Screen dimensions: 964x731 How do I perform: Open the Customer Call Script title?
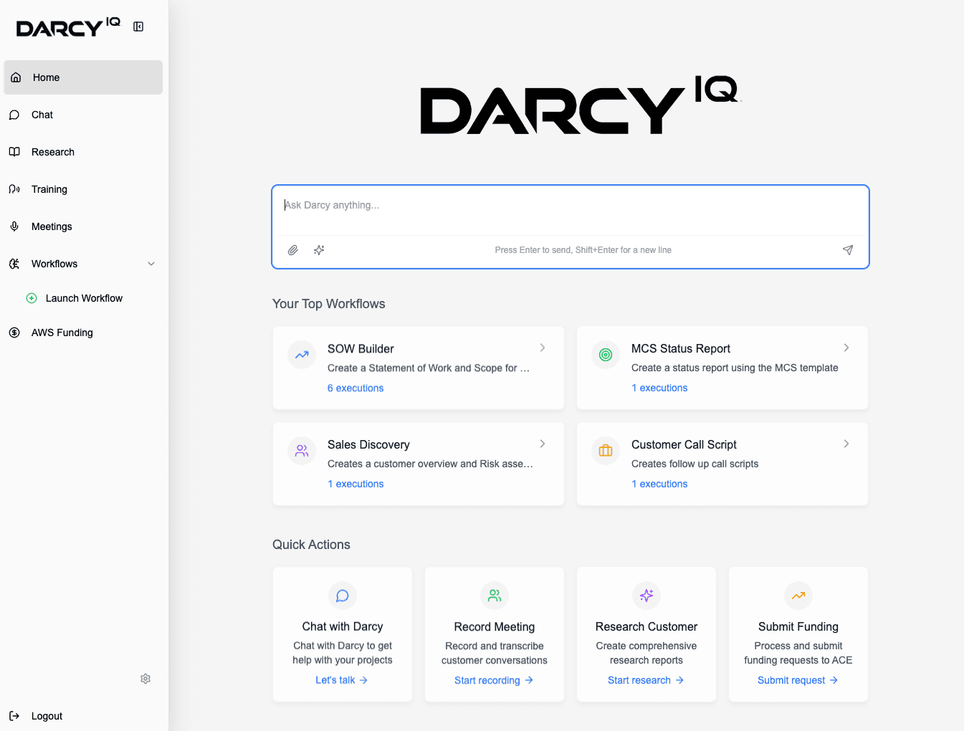point(684,444)
